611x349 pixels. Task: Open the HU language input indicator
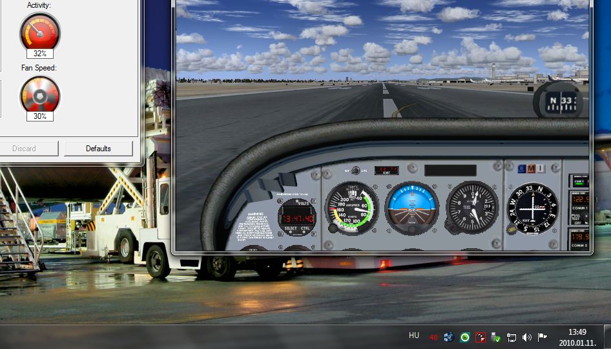click(x=414, y=335)
